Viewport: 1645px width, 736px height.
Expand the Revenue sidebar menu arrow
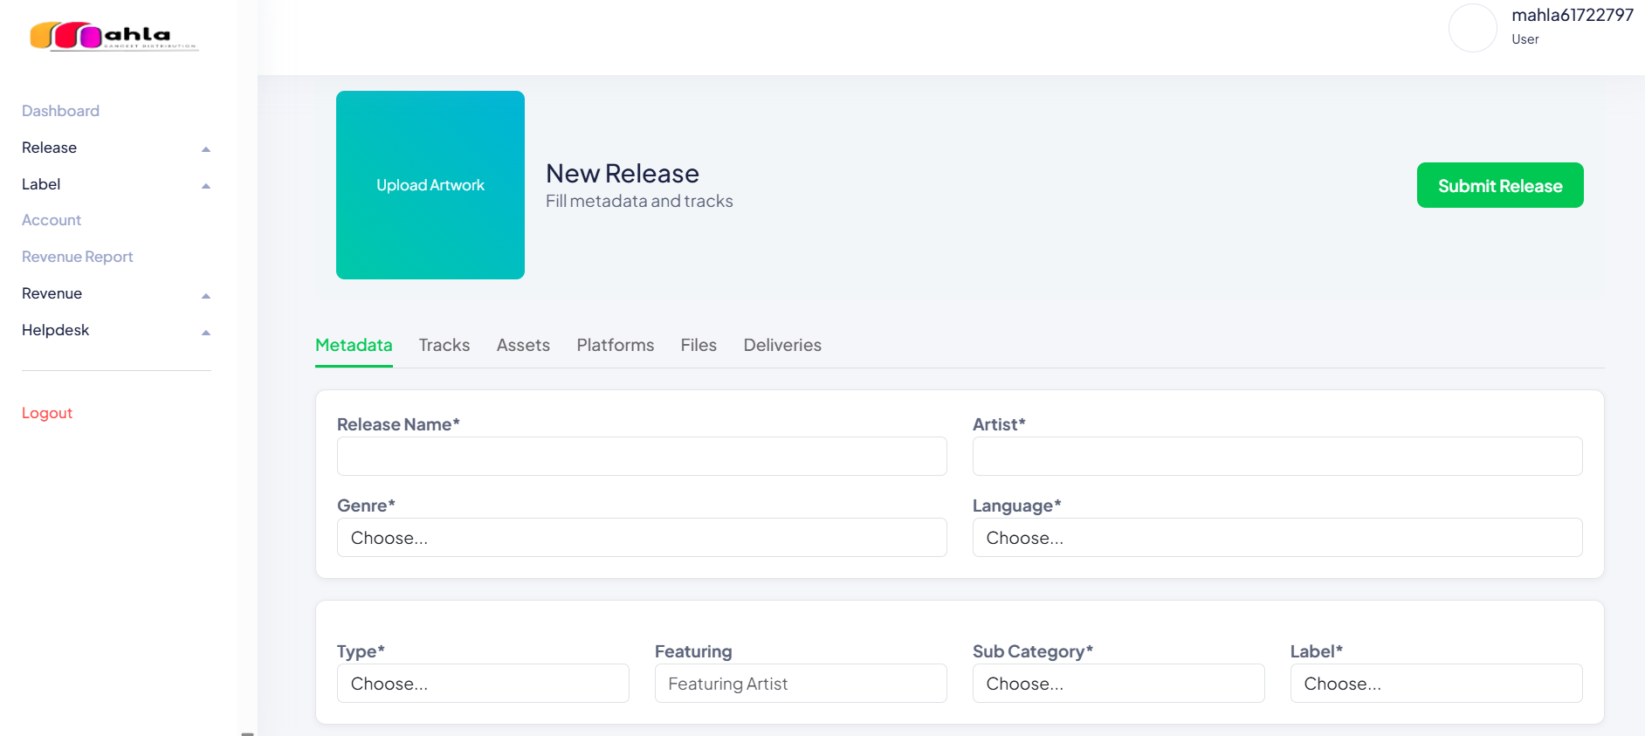point(206,296)
